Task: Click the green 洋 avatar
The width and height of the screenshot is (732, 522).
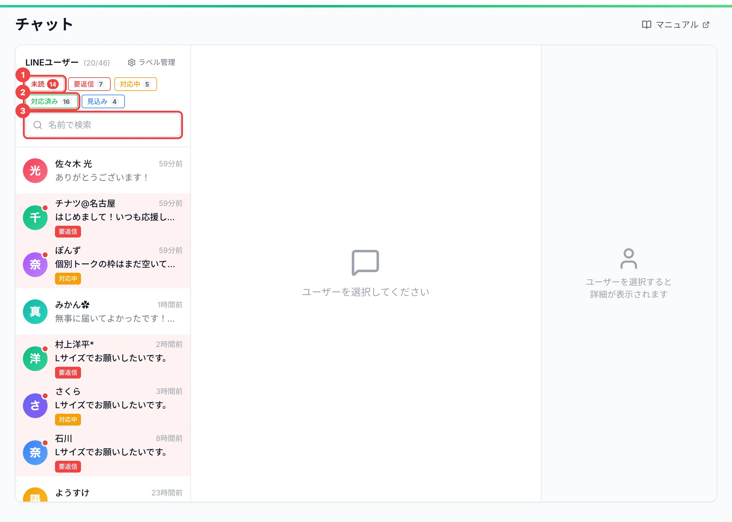Action: tap(35, 359)
